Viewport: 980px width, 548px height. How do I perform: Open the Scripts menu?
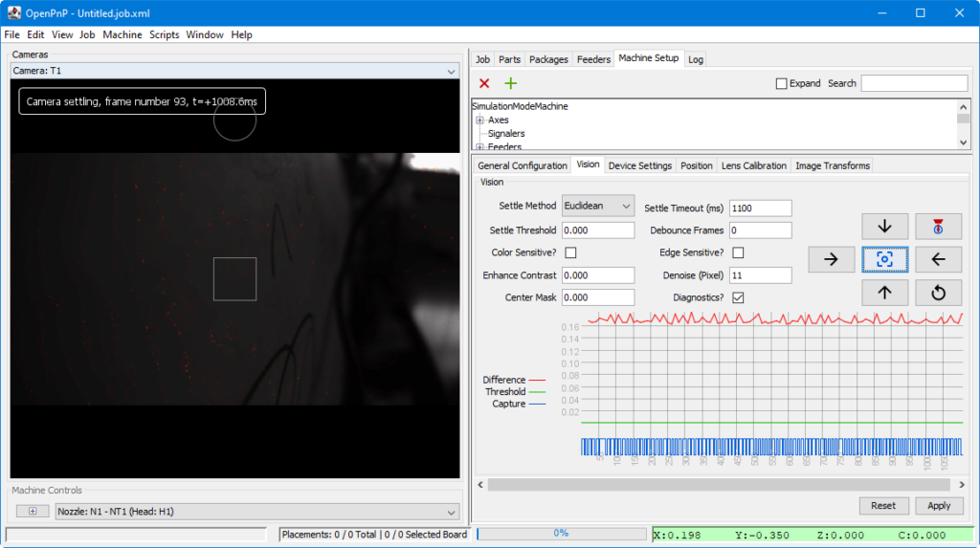164,34
